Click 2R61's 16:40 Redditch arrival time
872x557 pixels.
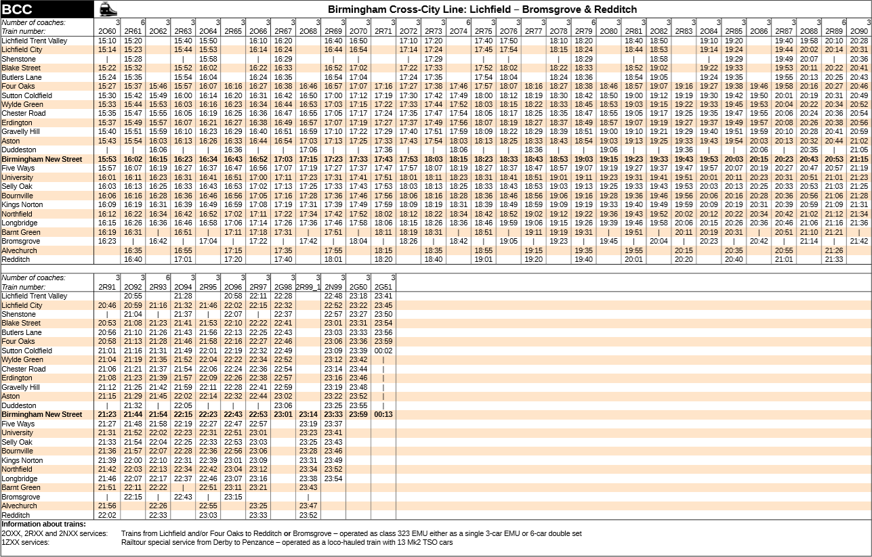pyautogui.click(x=133, y=260)
